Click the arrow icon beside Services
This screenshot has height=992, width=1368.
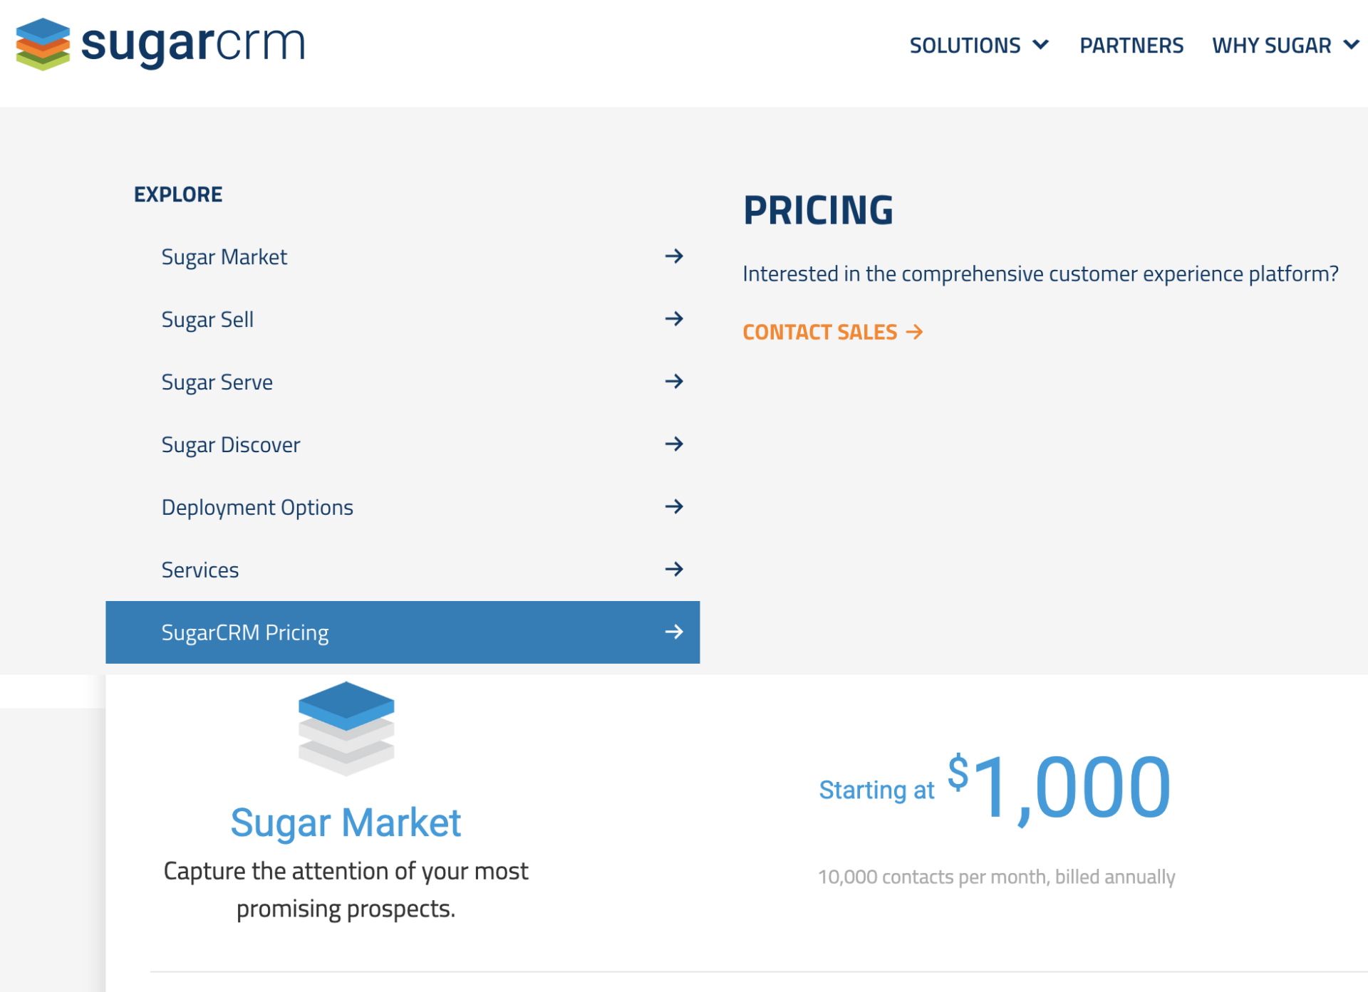point(674,570)
